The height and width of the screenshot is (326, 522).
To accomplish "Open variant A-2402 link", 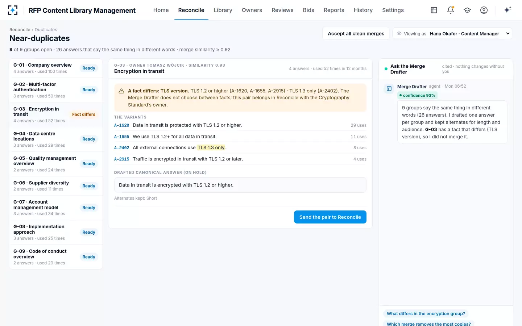I will coord(122,148).
